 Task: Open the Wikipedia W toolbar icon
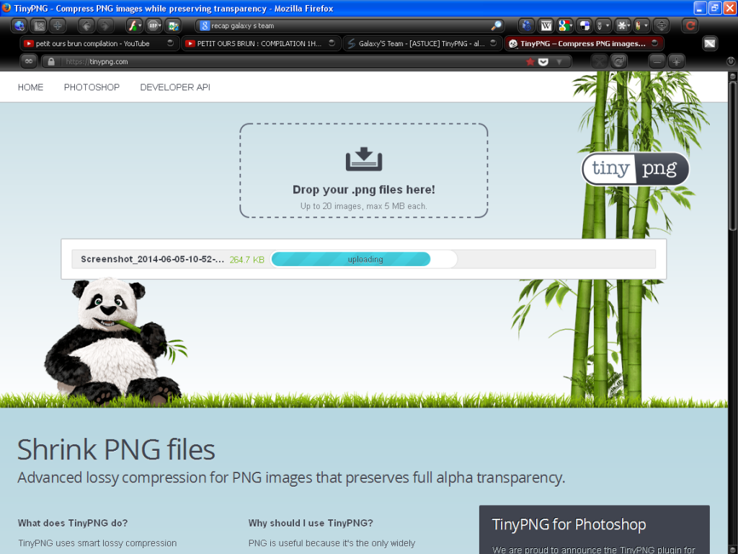(x=546, y=25)
